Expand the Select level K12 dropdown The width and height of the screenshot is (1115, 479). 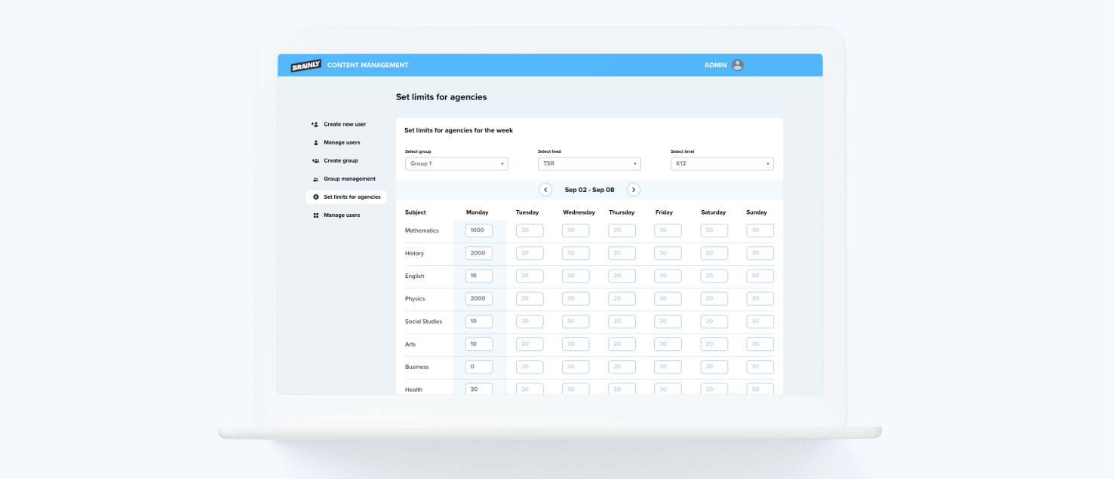[722, 163]
